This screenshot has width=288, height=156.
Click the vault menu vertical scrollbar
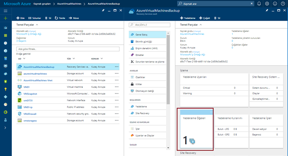pos(168,70)
